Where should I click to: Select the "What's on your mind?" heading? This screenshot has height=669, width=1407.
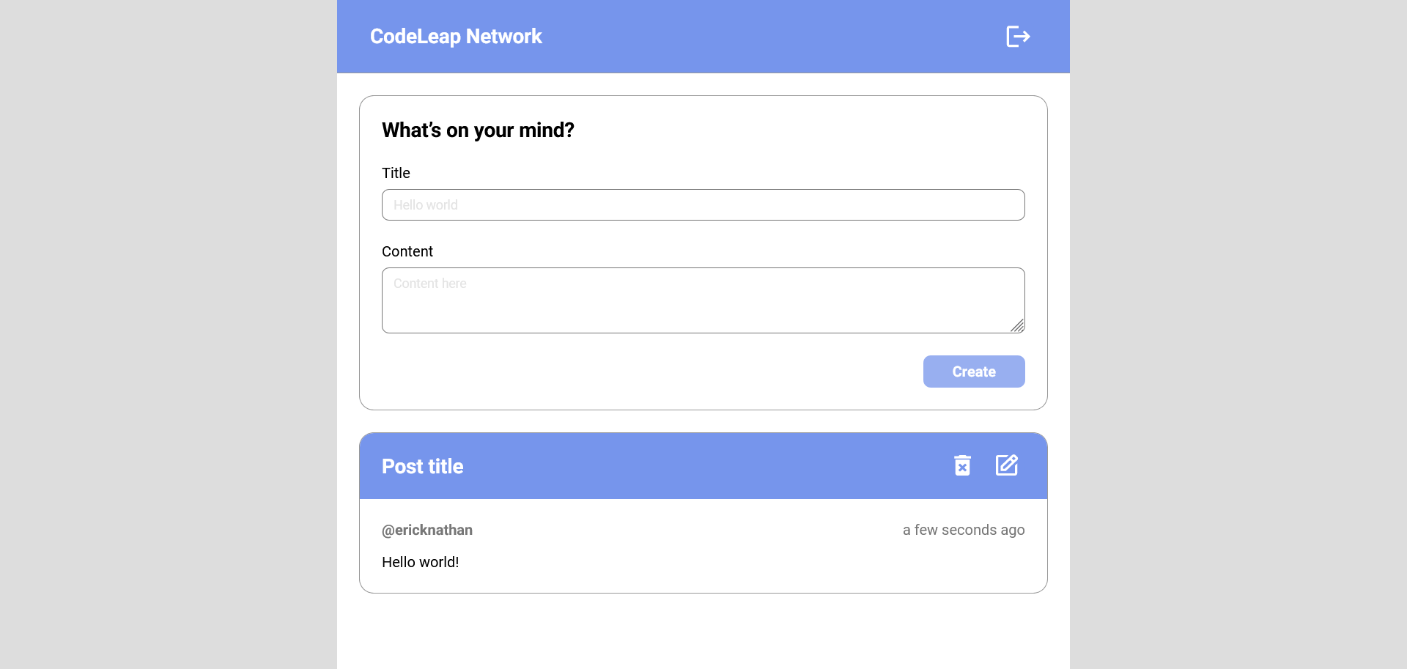click(478, 130)
